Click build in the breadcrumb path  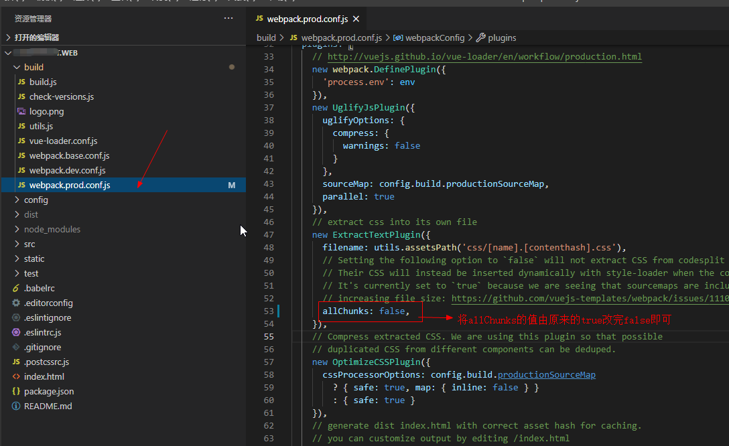click(x=266, y=38)
